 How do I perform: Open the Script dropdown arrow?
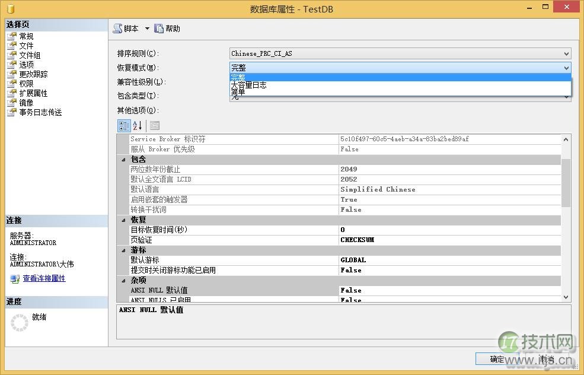(147, 28)
